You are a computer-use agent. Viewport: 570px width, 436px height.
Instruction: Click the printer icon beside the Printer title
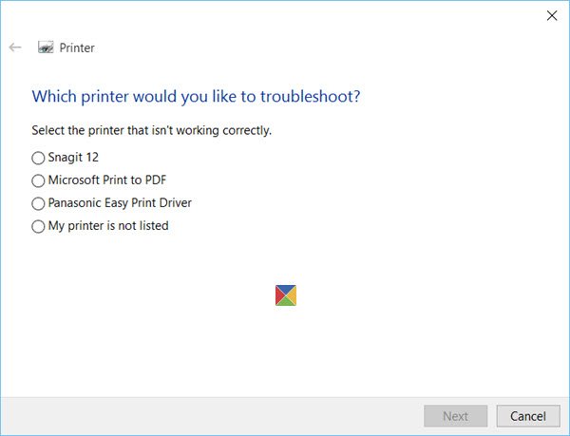(x=45, y=47)
